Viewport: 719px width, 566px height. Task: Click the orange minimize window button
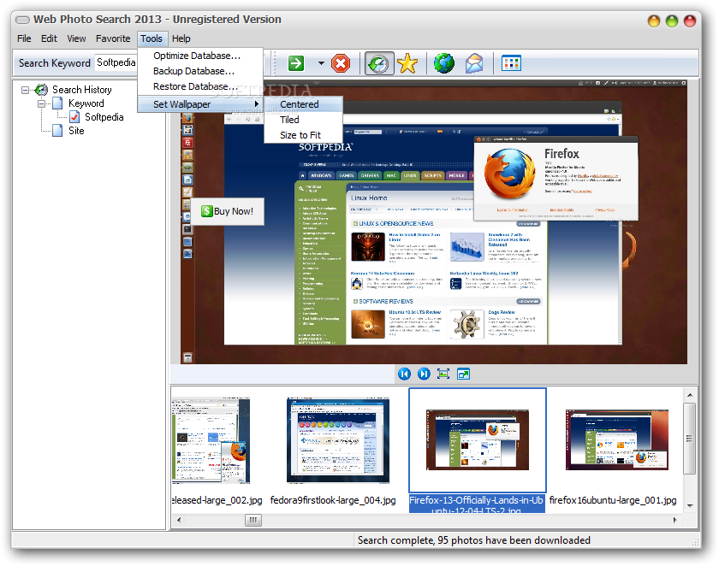pyautogui.click(x=653, y=21)
